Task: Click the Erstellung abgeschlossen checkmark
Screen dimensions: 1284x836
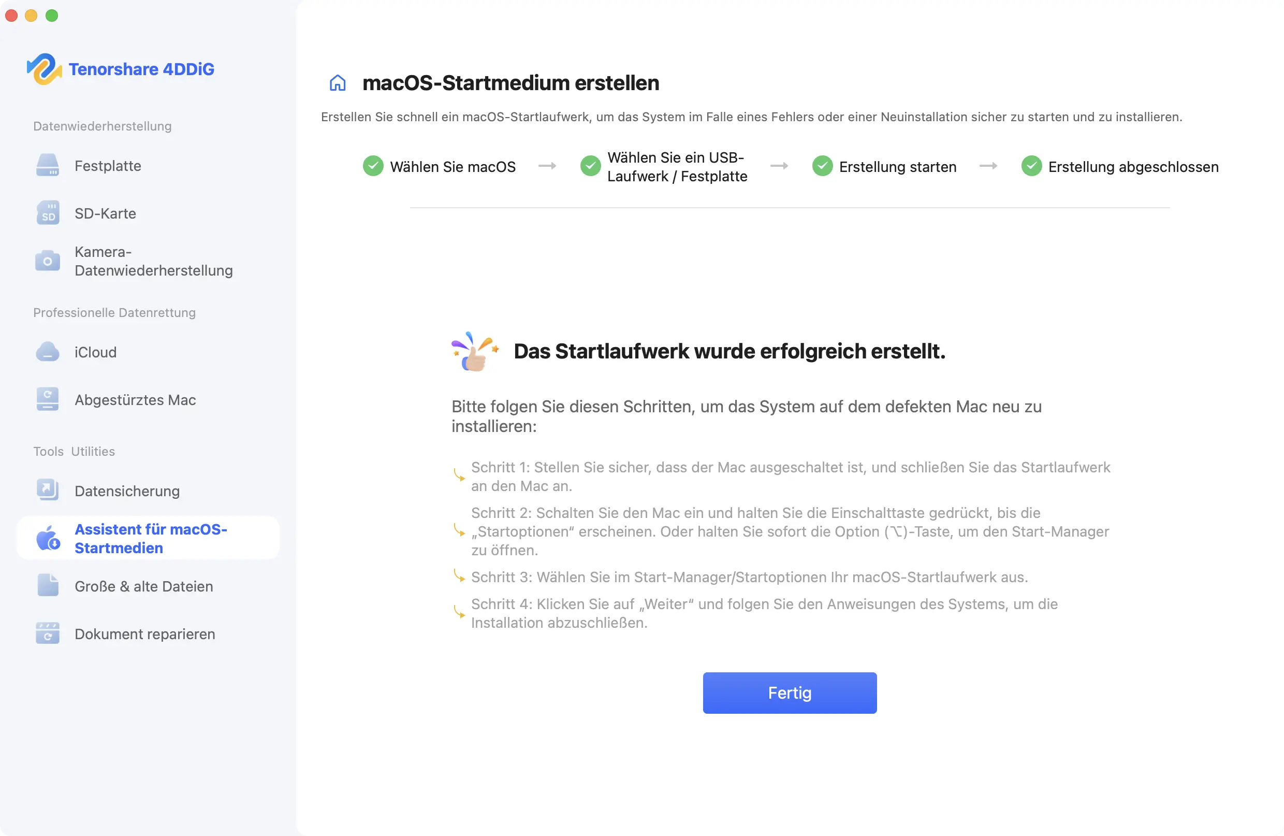Action: 1031,166
